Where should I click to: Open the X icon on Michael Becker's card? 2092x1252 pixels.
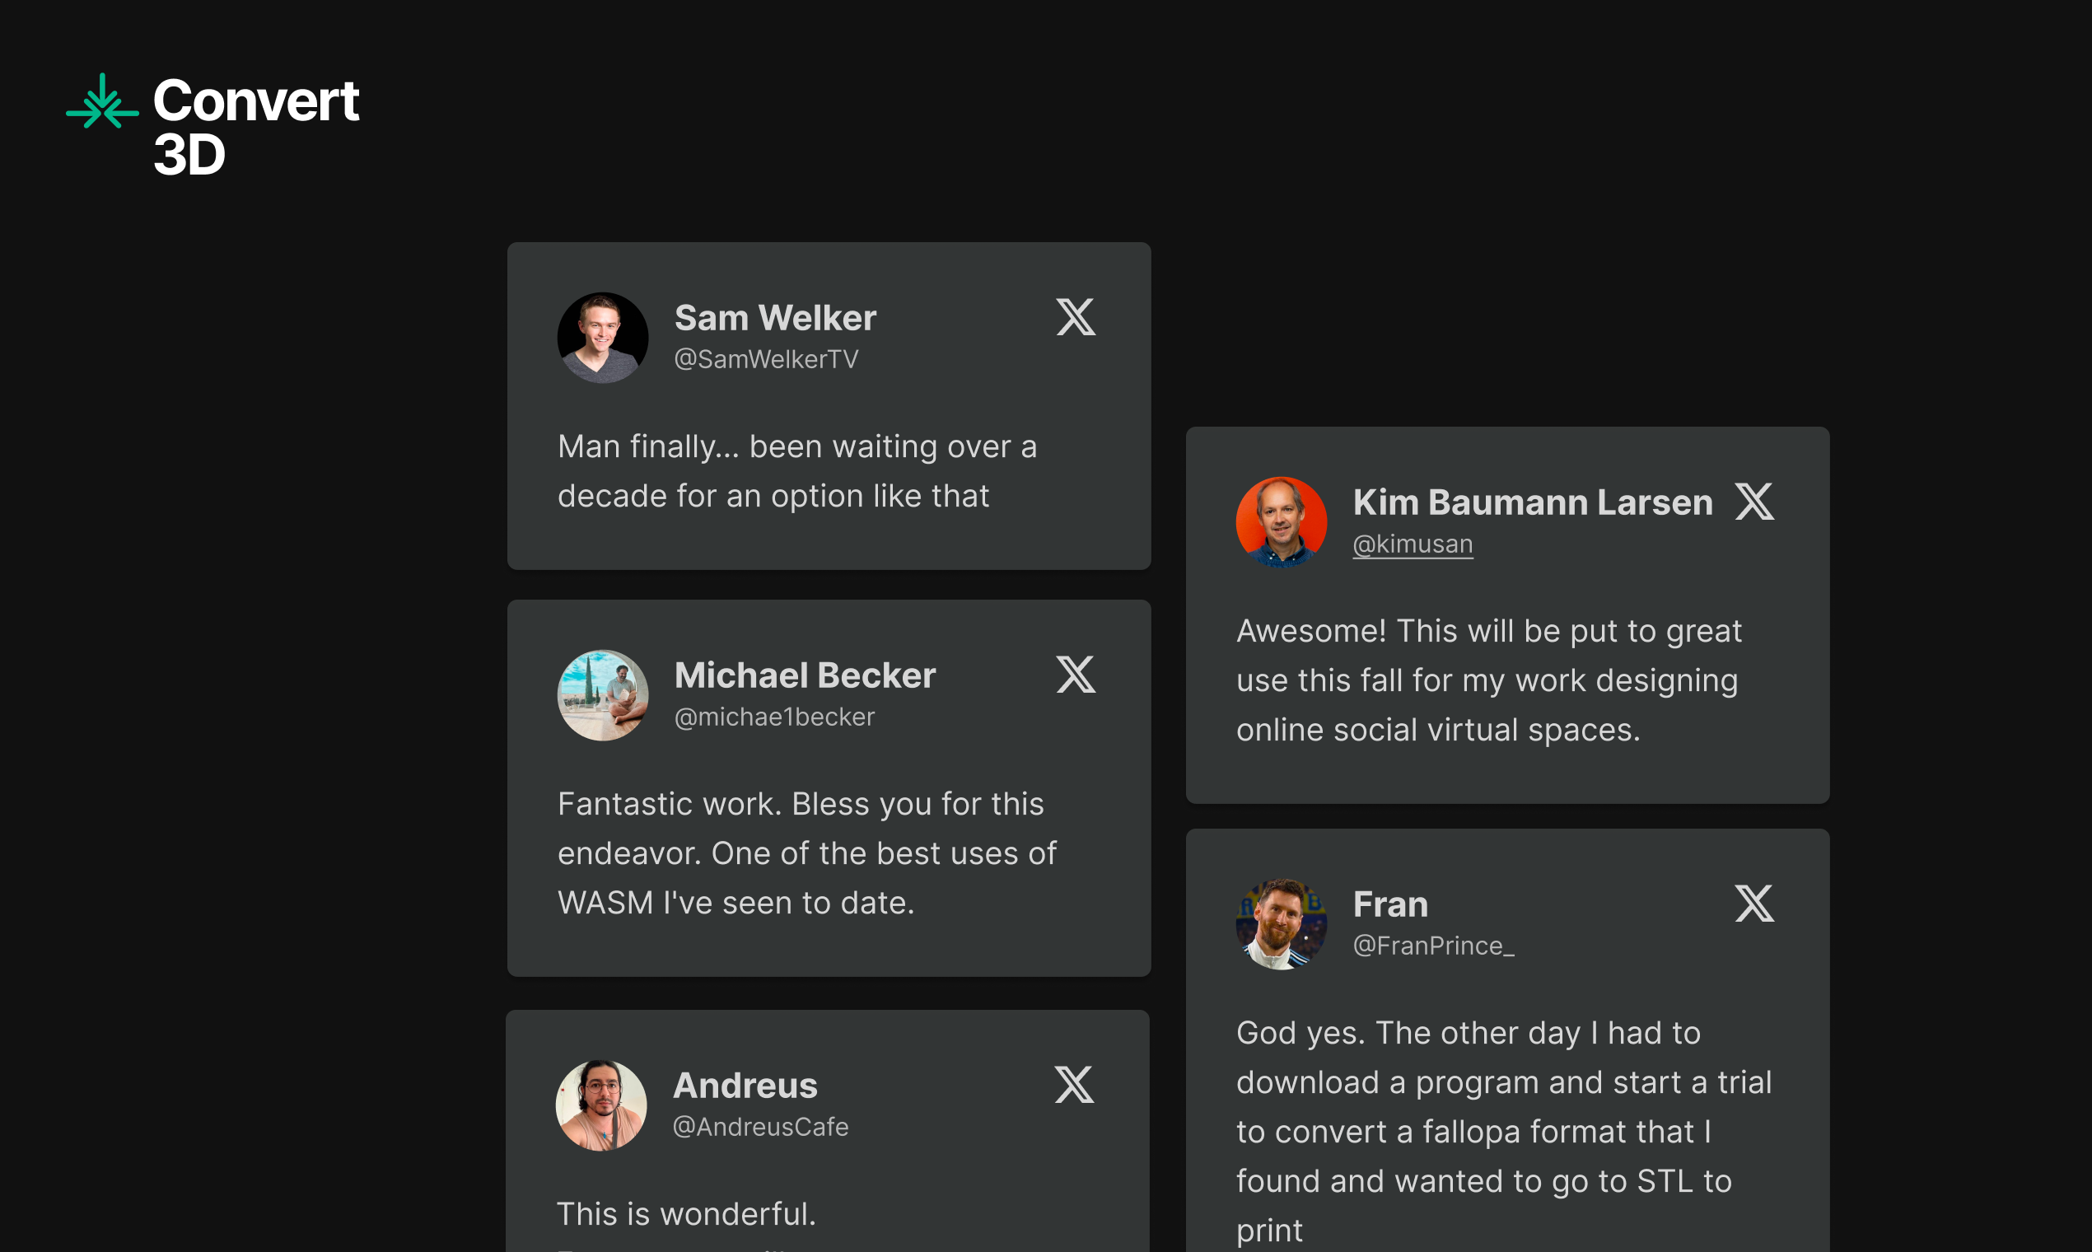[x=1076, y=674]
